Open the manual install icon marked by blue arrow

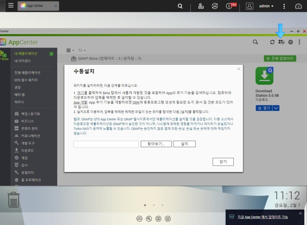point(281,42)
